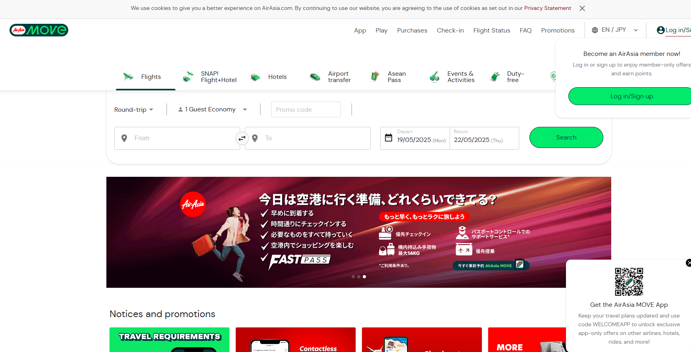Open the FAST PASS banner

click(359, 232)
